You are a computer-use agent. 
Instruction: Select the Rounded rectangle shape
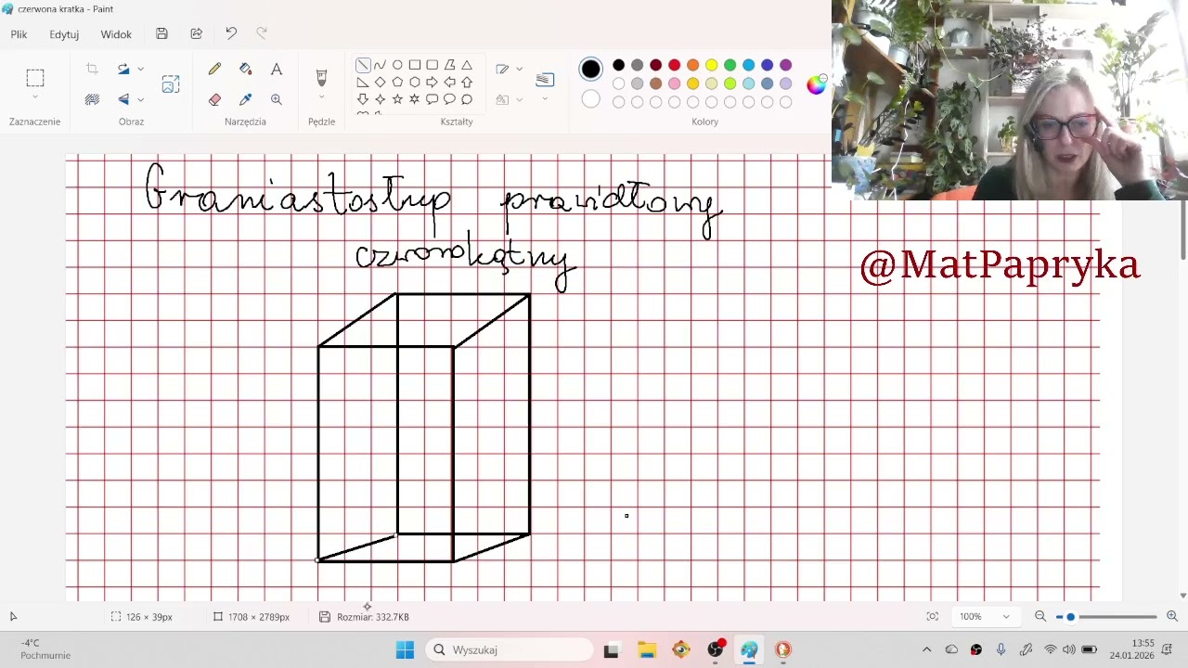click(x=433, y=65)
